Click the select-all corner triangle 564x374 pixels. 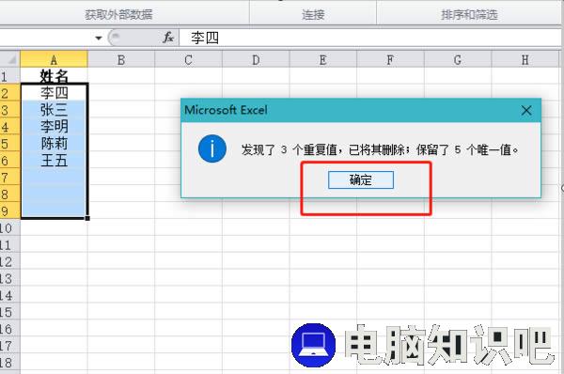coord(10,59)
